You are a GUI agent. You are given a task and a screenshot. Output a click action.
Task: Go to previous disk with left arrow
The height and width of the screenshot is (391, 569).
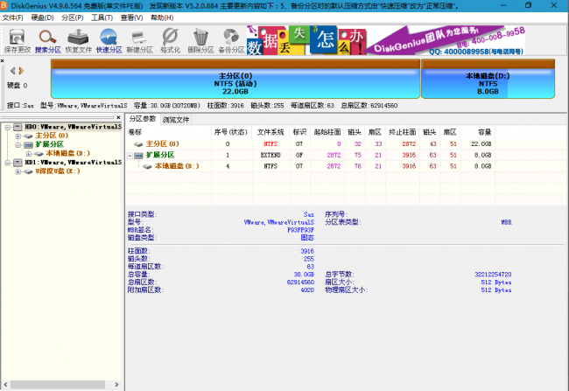point(13,71)
